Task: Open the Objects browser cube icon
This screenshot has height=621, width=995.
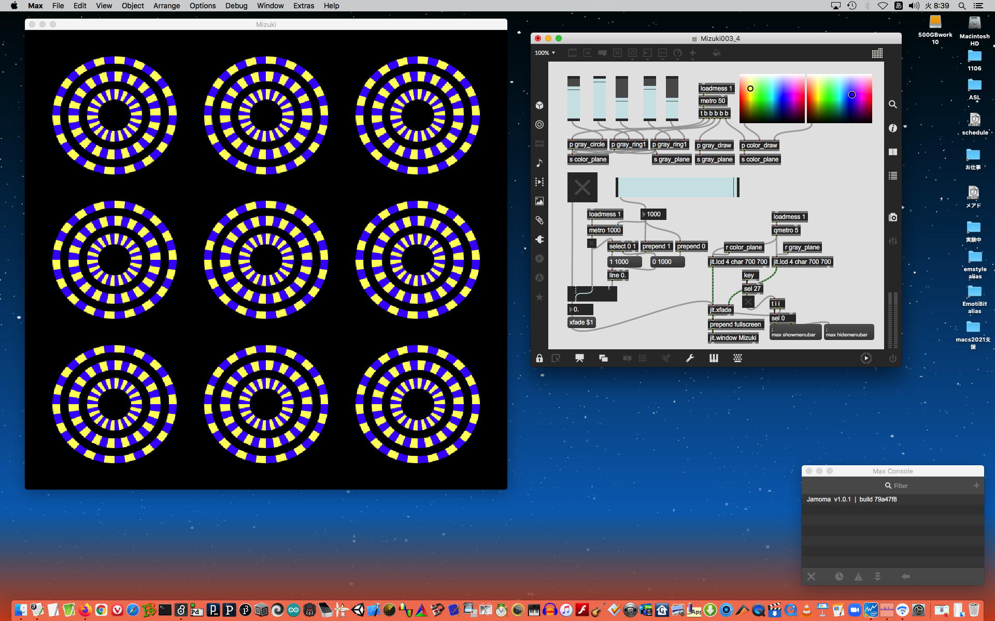Action: (539, 105)
